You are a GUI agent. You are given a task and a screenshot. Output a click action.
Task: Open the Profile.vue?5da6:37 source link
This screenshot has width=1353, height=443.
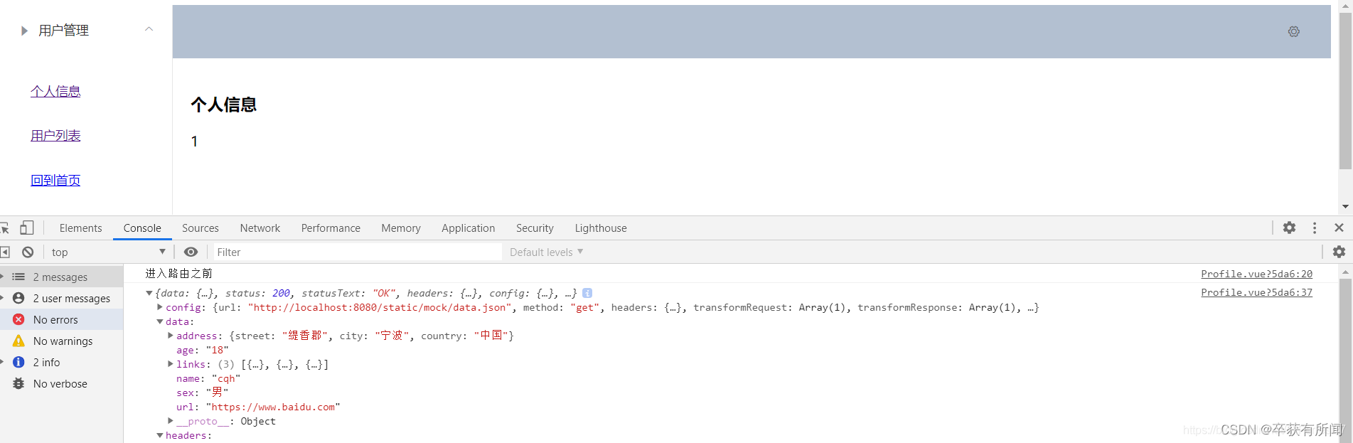[x=1256, y=292]
